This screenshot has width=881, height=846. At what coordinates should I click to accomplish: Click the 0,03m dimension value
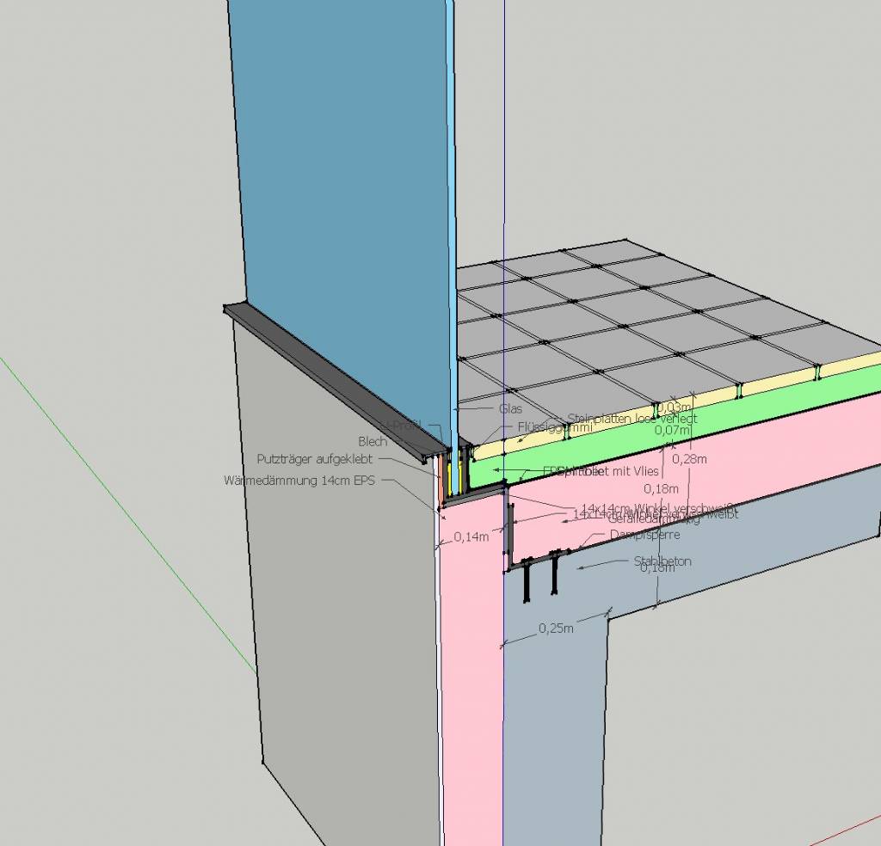pyautogui.click(x=673, y=408)
